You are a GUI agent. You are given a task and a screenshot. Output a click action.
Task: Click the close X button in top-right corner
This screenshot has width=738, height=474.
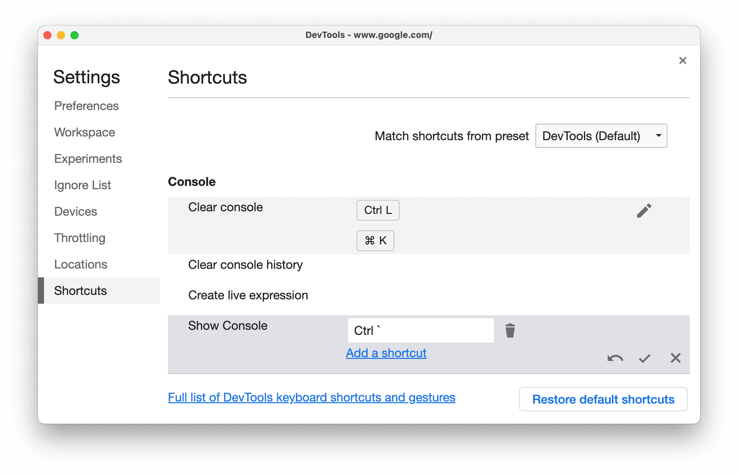coord(683,61)
